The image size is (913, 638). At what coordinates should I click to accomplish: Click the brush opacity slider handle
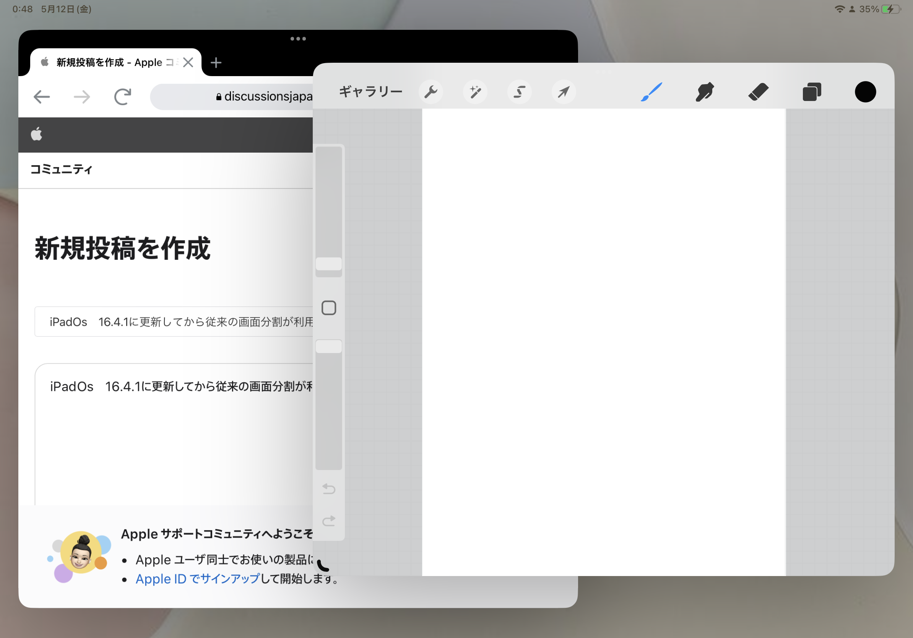coord(329,347)
